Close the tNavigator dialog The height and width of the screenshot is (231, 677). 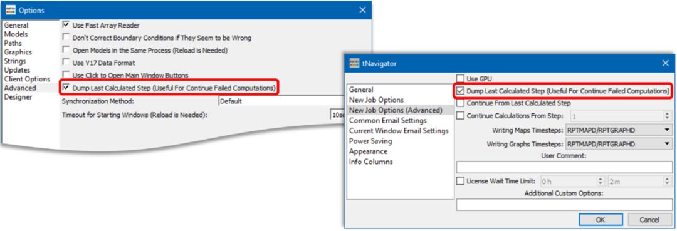(x=665, y=63)
